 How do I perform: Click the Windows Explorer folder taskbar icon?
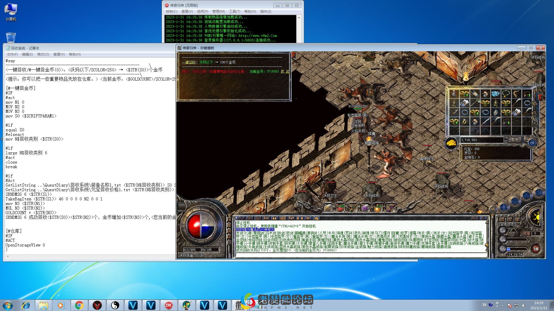[x=44, y=305]
